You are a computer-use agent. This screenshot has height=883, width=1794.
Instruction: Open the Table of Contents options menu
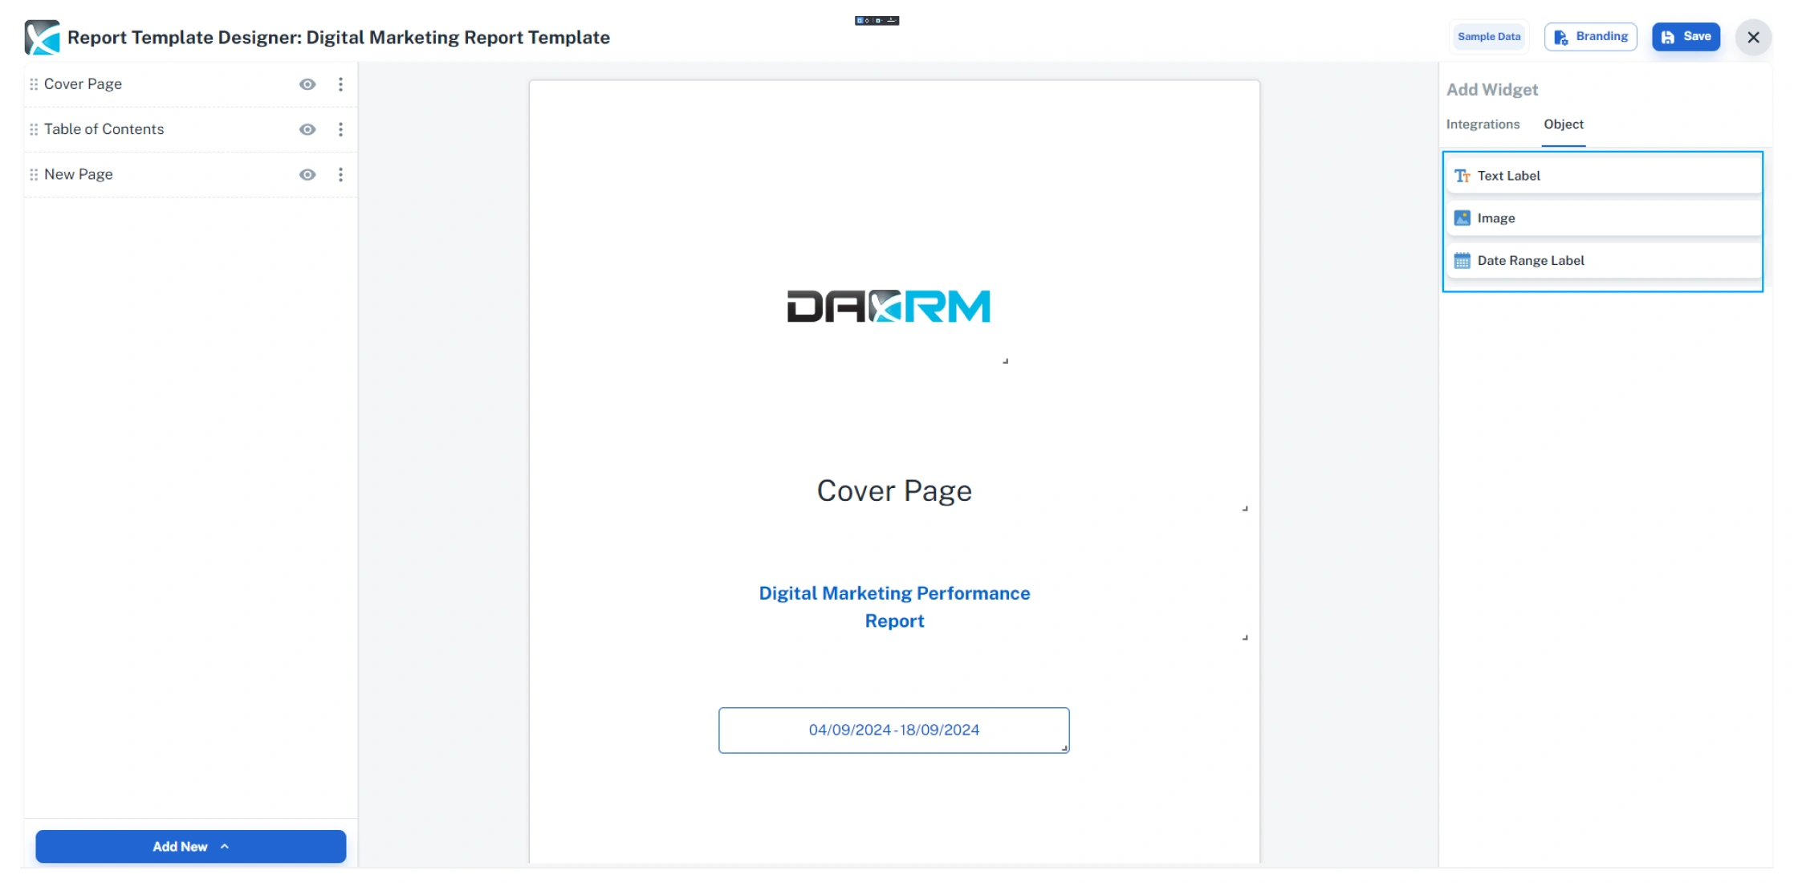340,129
